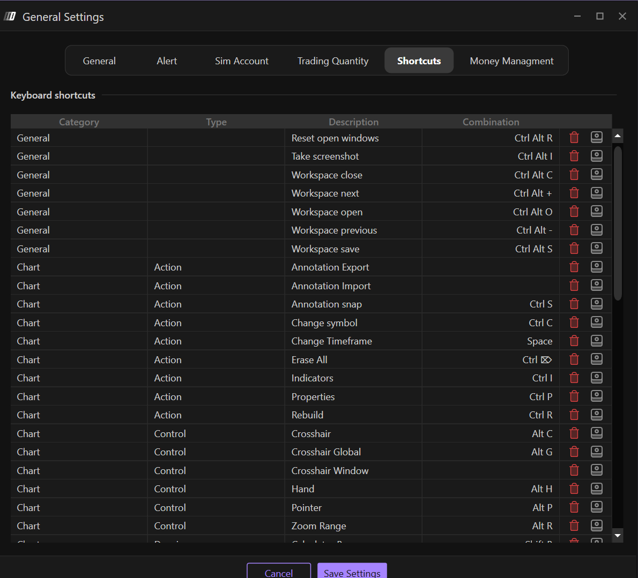Open the Alert tab
Viewport: 638px width, 578px height.
(x=167, y=61)
